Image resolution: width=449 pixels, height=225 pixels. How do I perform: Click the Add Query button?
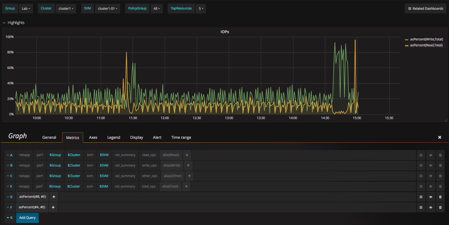(x=27, y=218)
